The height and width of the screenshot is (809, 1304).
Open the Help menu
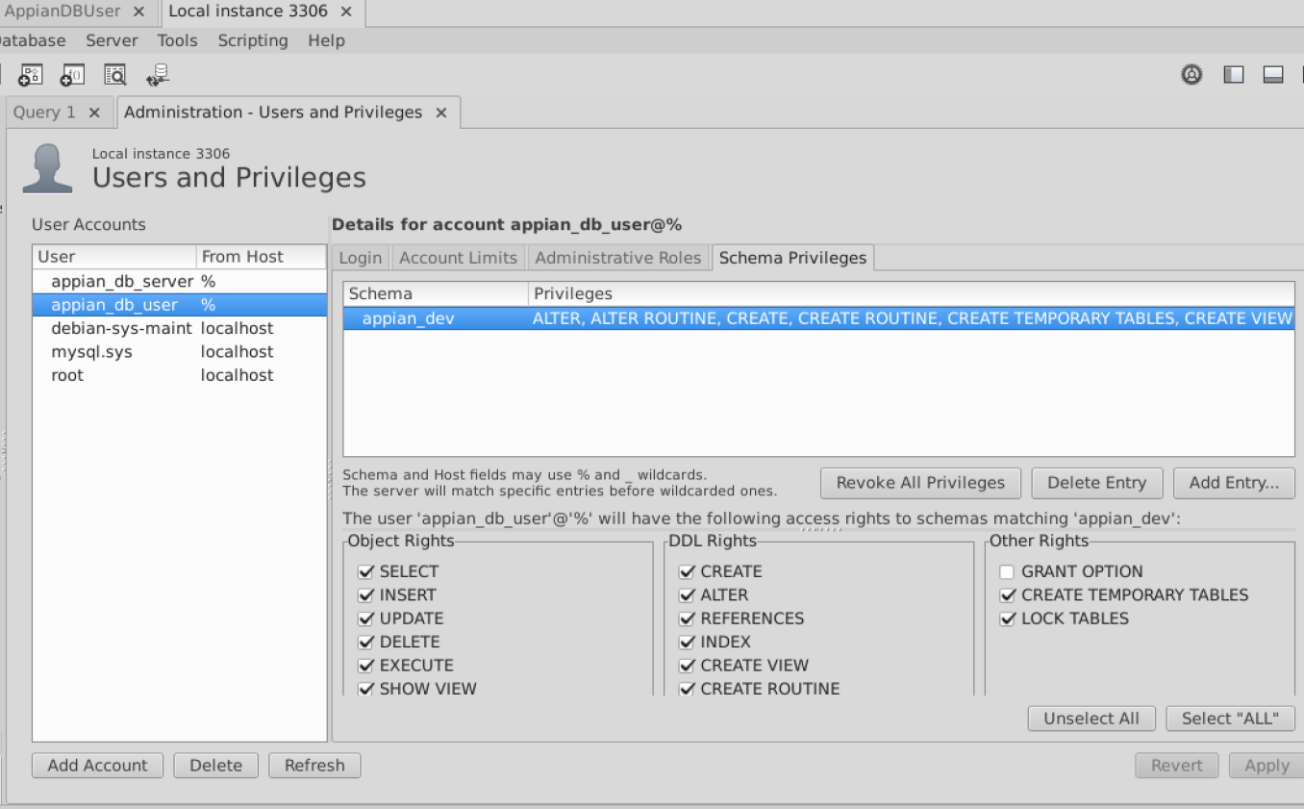point(326,40)
